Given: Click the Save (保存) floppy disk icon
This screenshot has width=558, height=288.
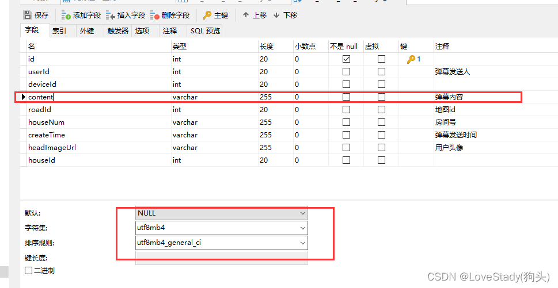Looking at the screenshot, I should [x=27, y=16].
